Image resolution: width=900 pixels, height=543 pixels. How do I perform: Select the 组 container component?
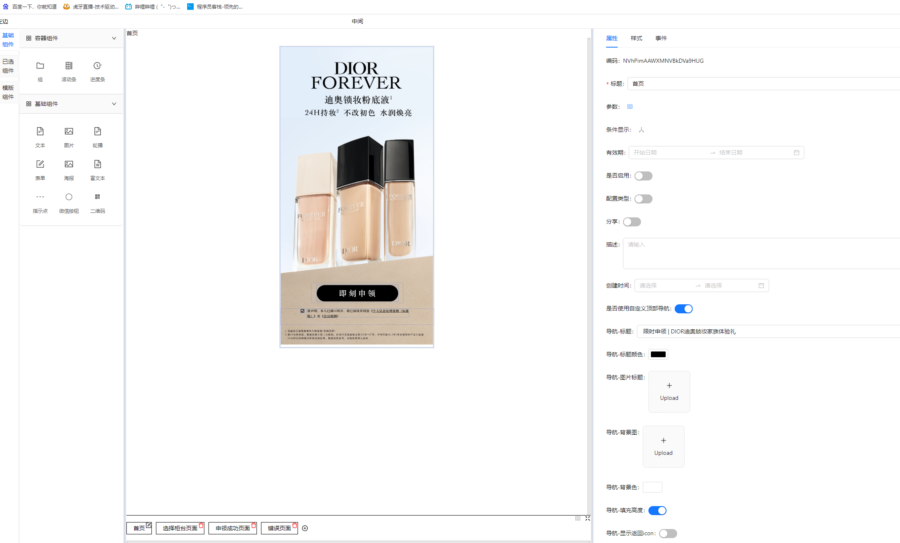40,71
